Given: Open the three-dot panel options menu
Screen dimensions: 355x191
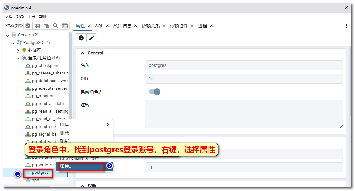Looking at the screenshot, I should 346,26.
